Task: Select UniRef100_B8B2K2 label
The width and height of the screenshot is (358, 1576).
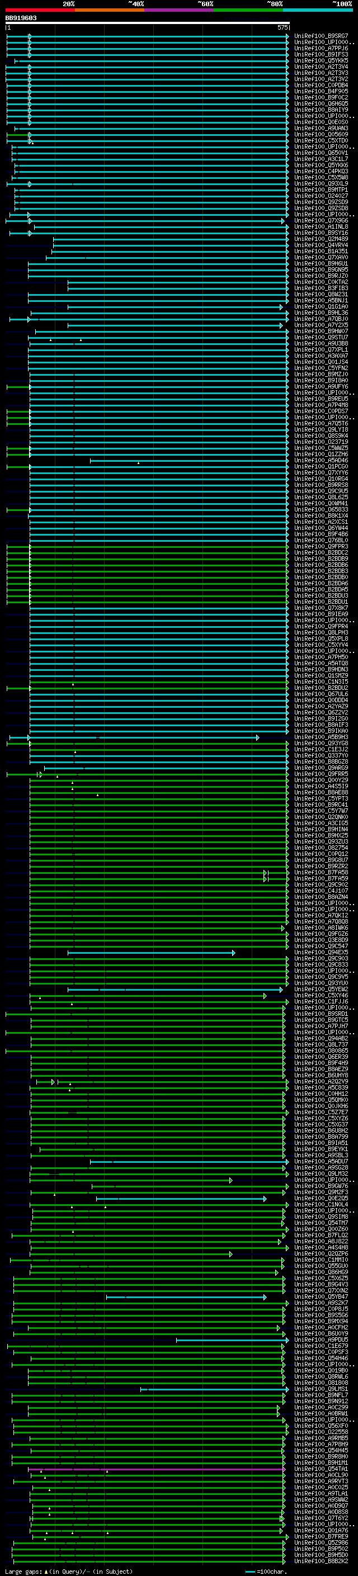Action: point(321,1561)
